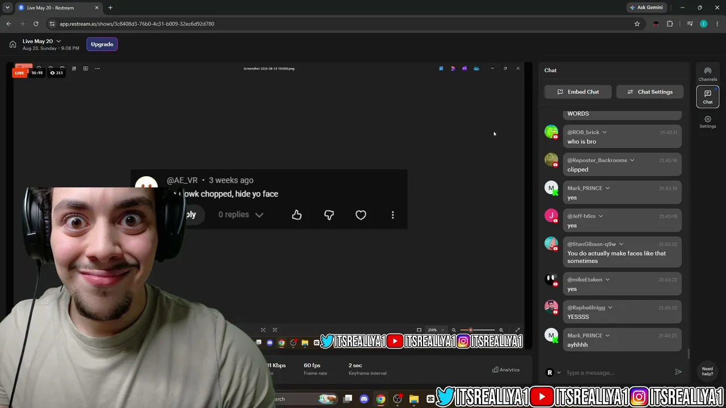Viewport: 726px width, 408px height.
Task: Expand the @mikeEtaken message options chevron
Action: [607, 279]
